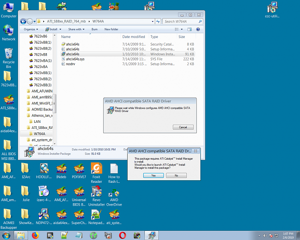
Task: Open the Julie folder on desktop
Action: tap(26, 194)
